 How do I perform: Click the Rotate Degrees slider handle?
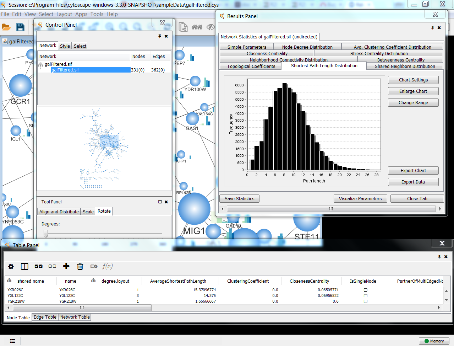click(46, 233)
